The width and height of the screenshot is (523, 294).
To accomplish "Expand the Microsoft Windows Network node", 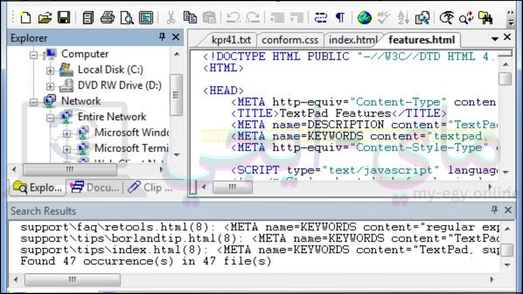I will click(x=67, y=134).
